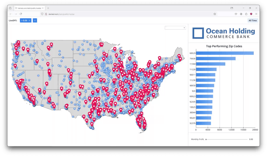267x156 pixels.
Task: Click the 10025 zip code bar
Action: 204,107
